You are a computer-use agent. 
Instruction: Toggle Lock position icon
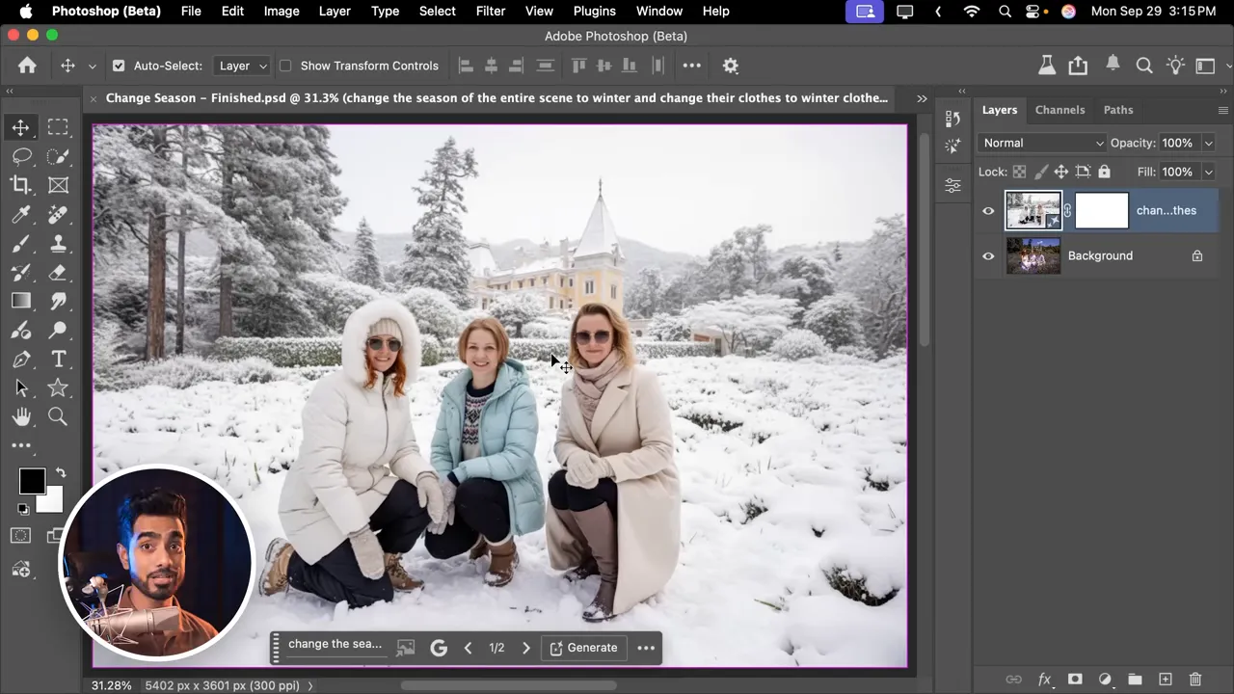(x=1060, y=172)
